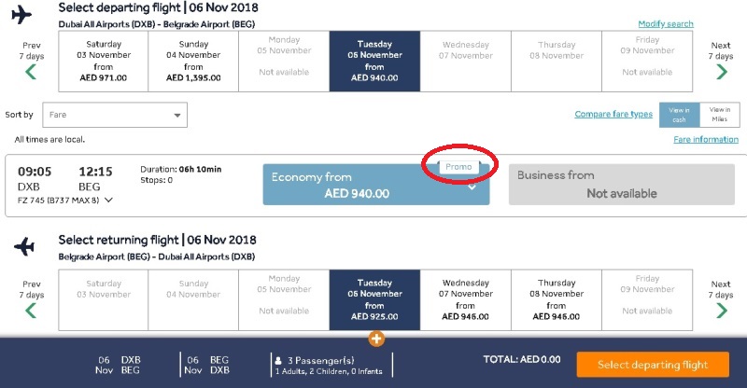
Task: Expand FZ 745 flight details
Action: tap(108, 200)
